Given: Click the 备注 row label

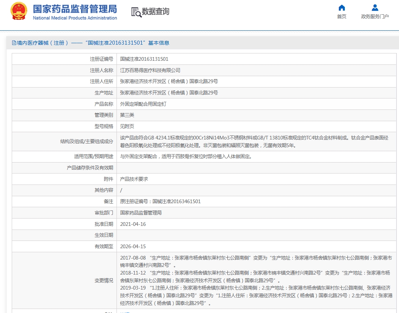Looking at the screenshot, I should click(108, 201).
